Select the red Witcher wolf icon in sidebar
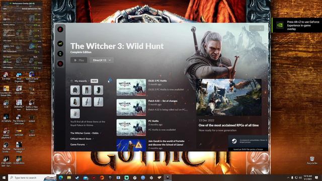This screenshot has height=181, width=322. 60,64
